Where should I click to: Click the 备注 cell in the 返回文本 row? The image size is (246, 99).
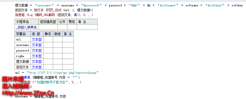pos(68,67)
